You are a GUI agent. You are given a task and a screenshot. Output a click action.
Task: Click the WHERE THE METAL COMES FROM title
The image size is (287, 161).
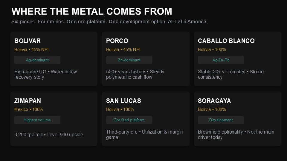tap(92, 11)
